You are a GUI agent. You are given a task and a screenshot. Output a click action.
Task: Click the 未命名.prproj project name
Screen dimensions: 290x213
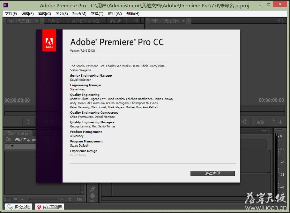point(26,140)
